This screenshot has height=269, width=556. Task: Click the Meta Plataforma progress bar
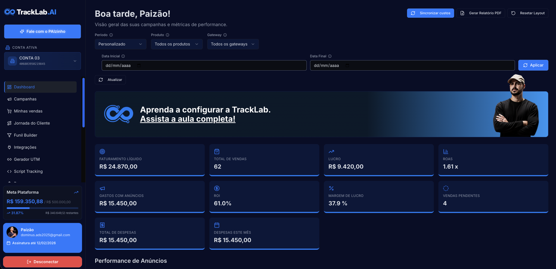click(x=42, y=208)
